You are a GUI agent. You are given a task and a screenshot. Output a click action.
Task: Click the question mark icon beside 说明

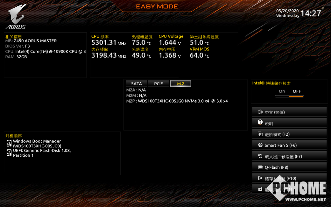pos(260,122)
